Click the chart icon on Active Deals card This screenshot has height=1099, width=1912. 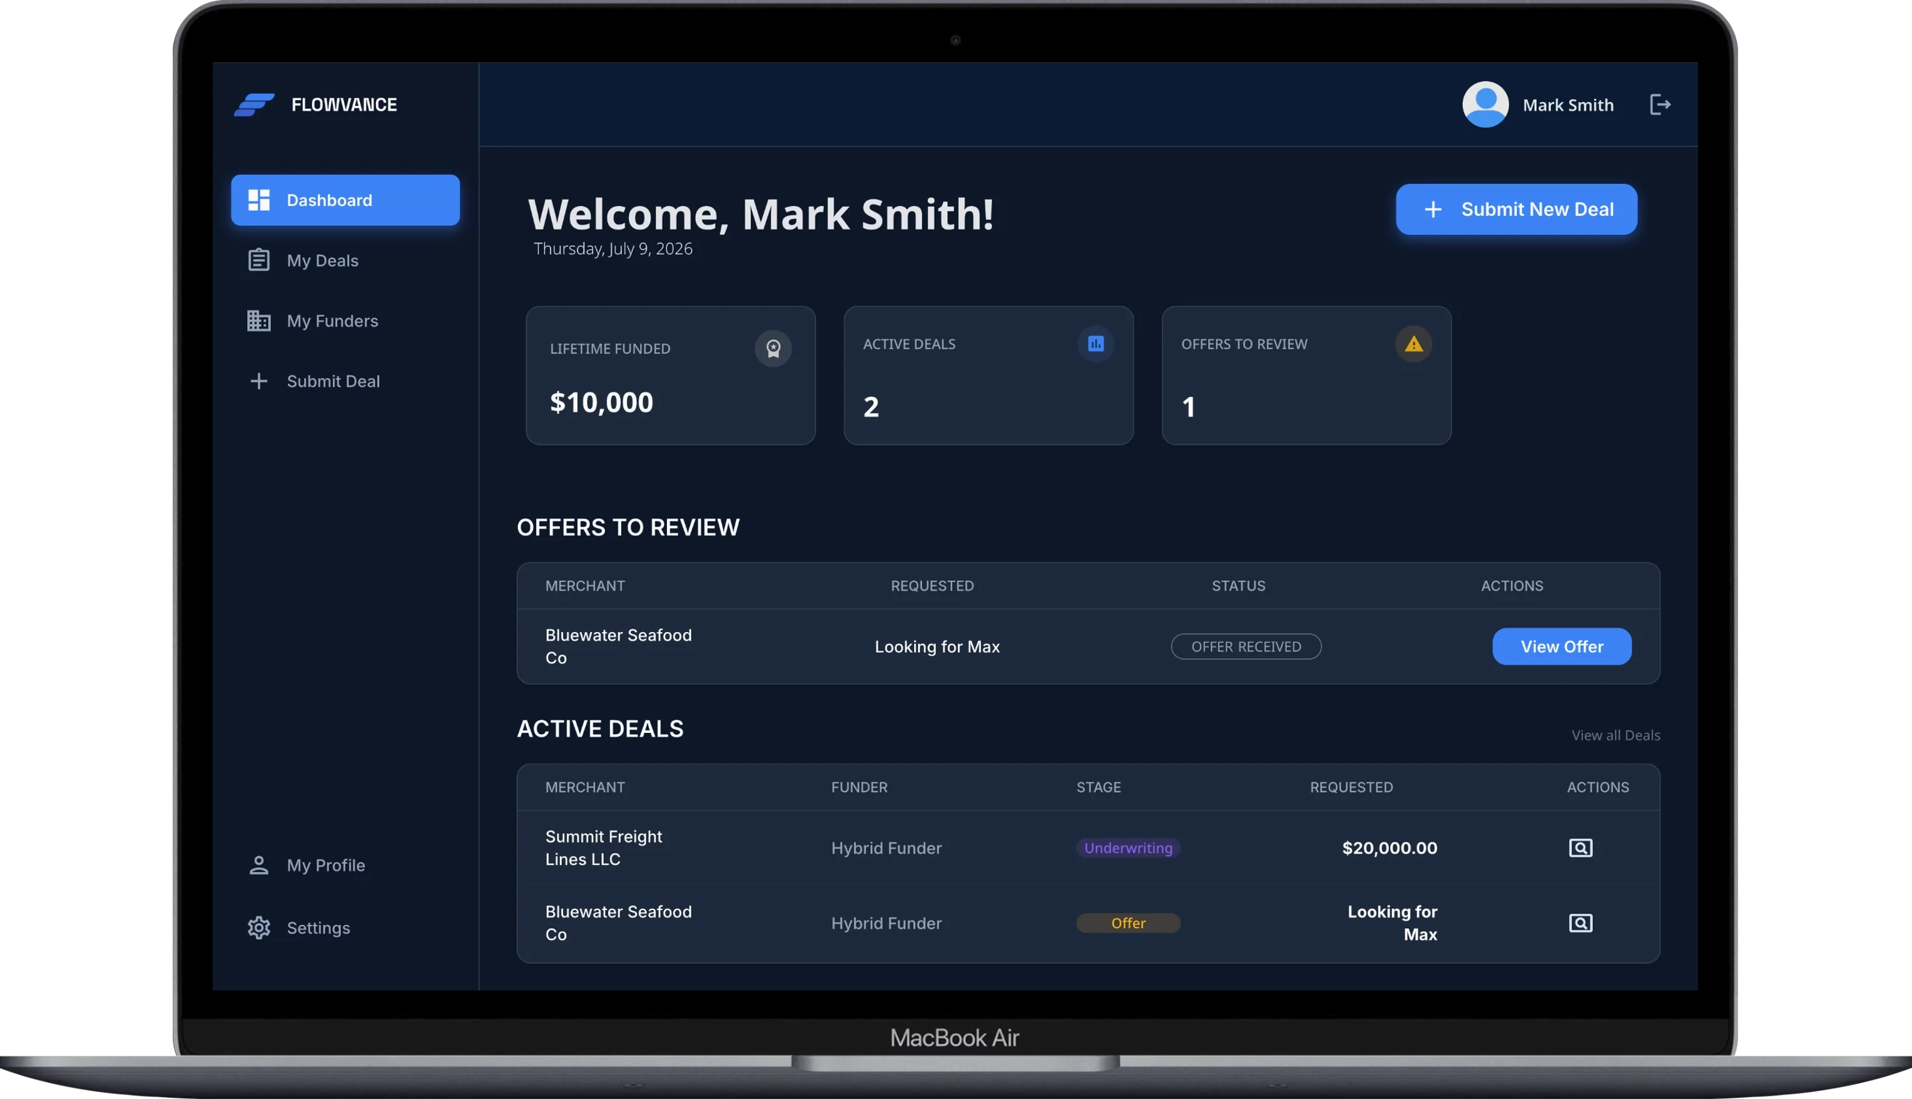[x=1096, y=344]
